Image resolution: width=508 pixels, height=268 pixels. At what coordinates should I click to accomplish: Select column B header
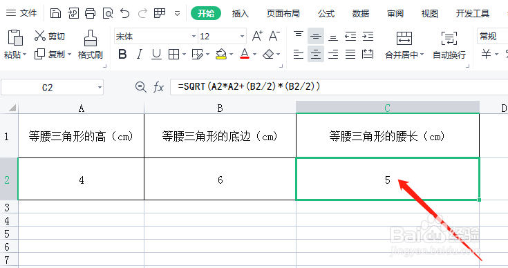click(220, 108)
